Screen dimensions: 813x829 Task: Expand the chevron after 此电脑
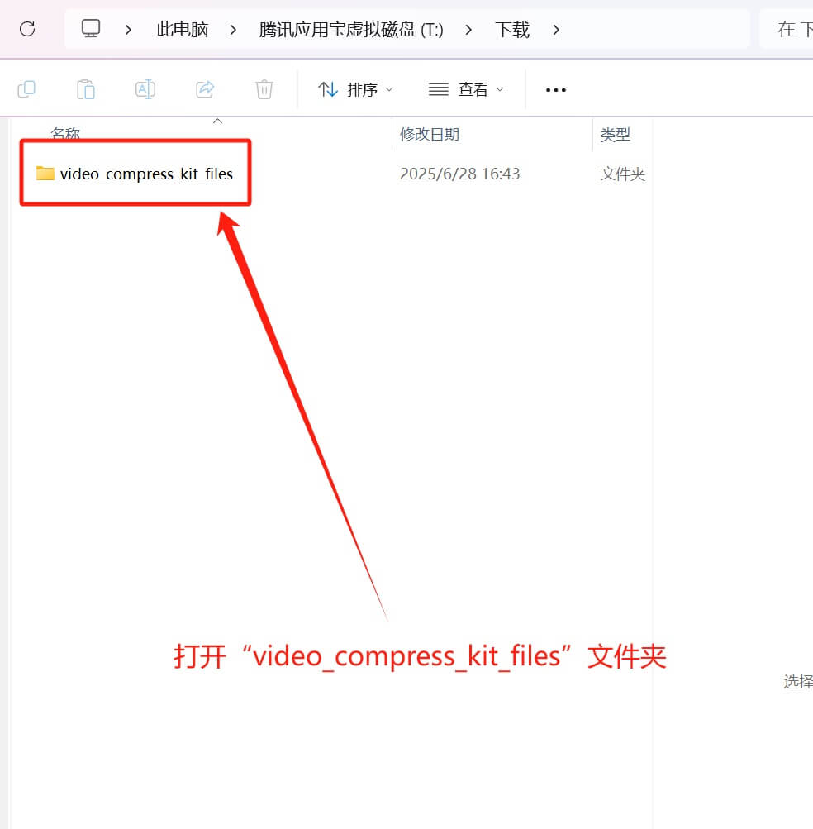coord(234,30)
